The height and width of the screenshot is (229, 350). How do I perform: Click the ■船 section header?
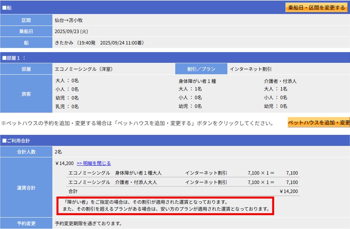[7, 8]
